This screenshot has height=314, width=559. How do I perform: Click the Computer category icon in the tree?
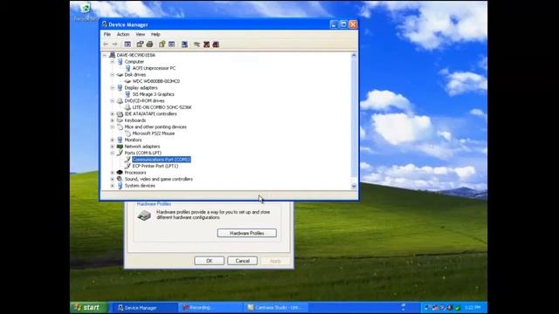tap(121, 62)
